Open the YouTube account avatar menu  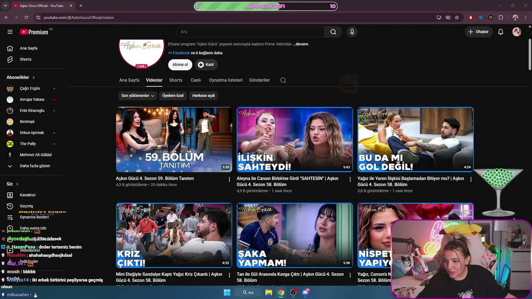point(517,32)
